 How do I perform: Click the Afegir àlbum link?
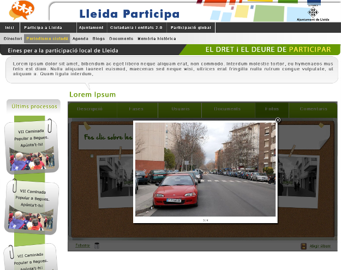pyautogui.click(x=320, y=246)
